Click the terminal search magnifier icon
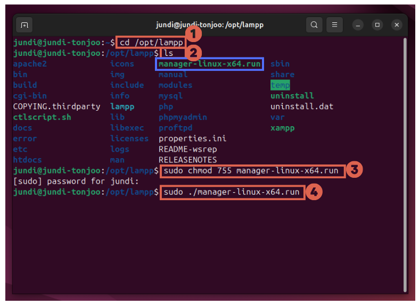This screenshot has width=419, height=305. pos(314,24)
